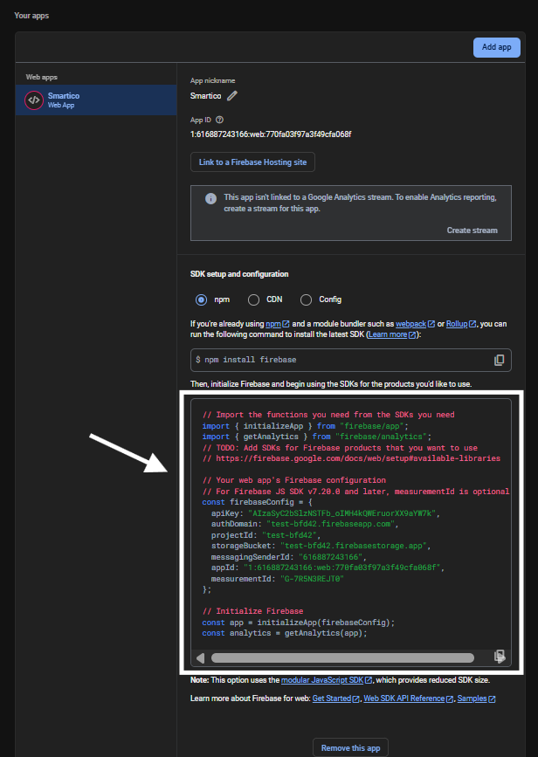Click the code snippet horizontal scrollbar
This screenshot has width=538, height=757.
click(342, 657)
